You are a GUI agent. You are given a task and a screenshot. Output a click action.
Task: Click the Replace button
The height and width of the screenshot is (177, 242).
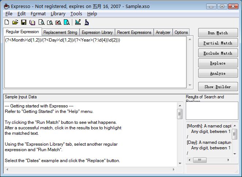click(x=218, y=63)
